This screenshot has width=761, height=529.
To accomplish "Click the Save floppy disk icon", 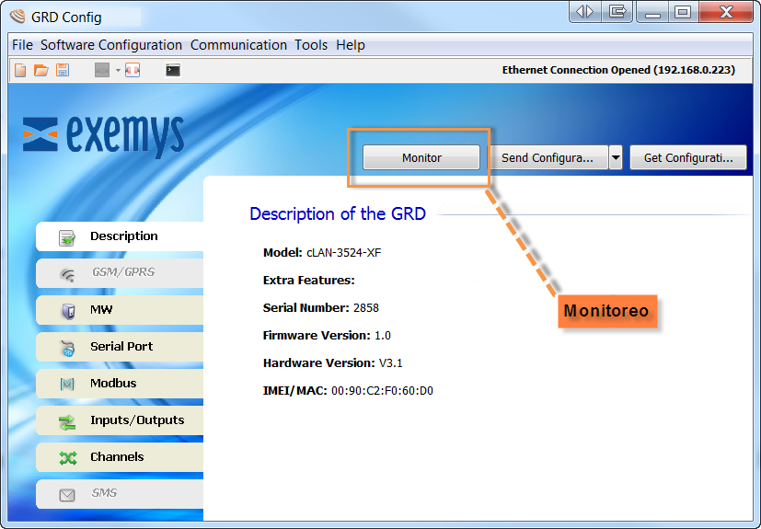I will click(x=63, y=70).
